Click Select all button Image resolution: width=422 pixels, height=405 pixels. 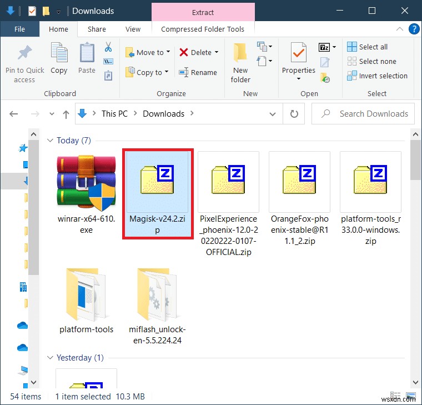(x=367, y=47)
